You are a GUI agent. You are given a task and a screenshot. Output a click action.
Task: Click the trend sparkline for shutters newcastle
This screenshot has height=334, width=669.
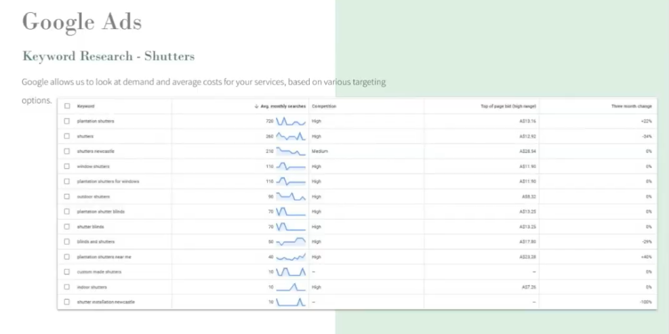pyautogui.click(x=291, y=151)
